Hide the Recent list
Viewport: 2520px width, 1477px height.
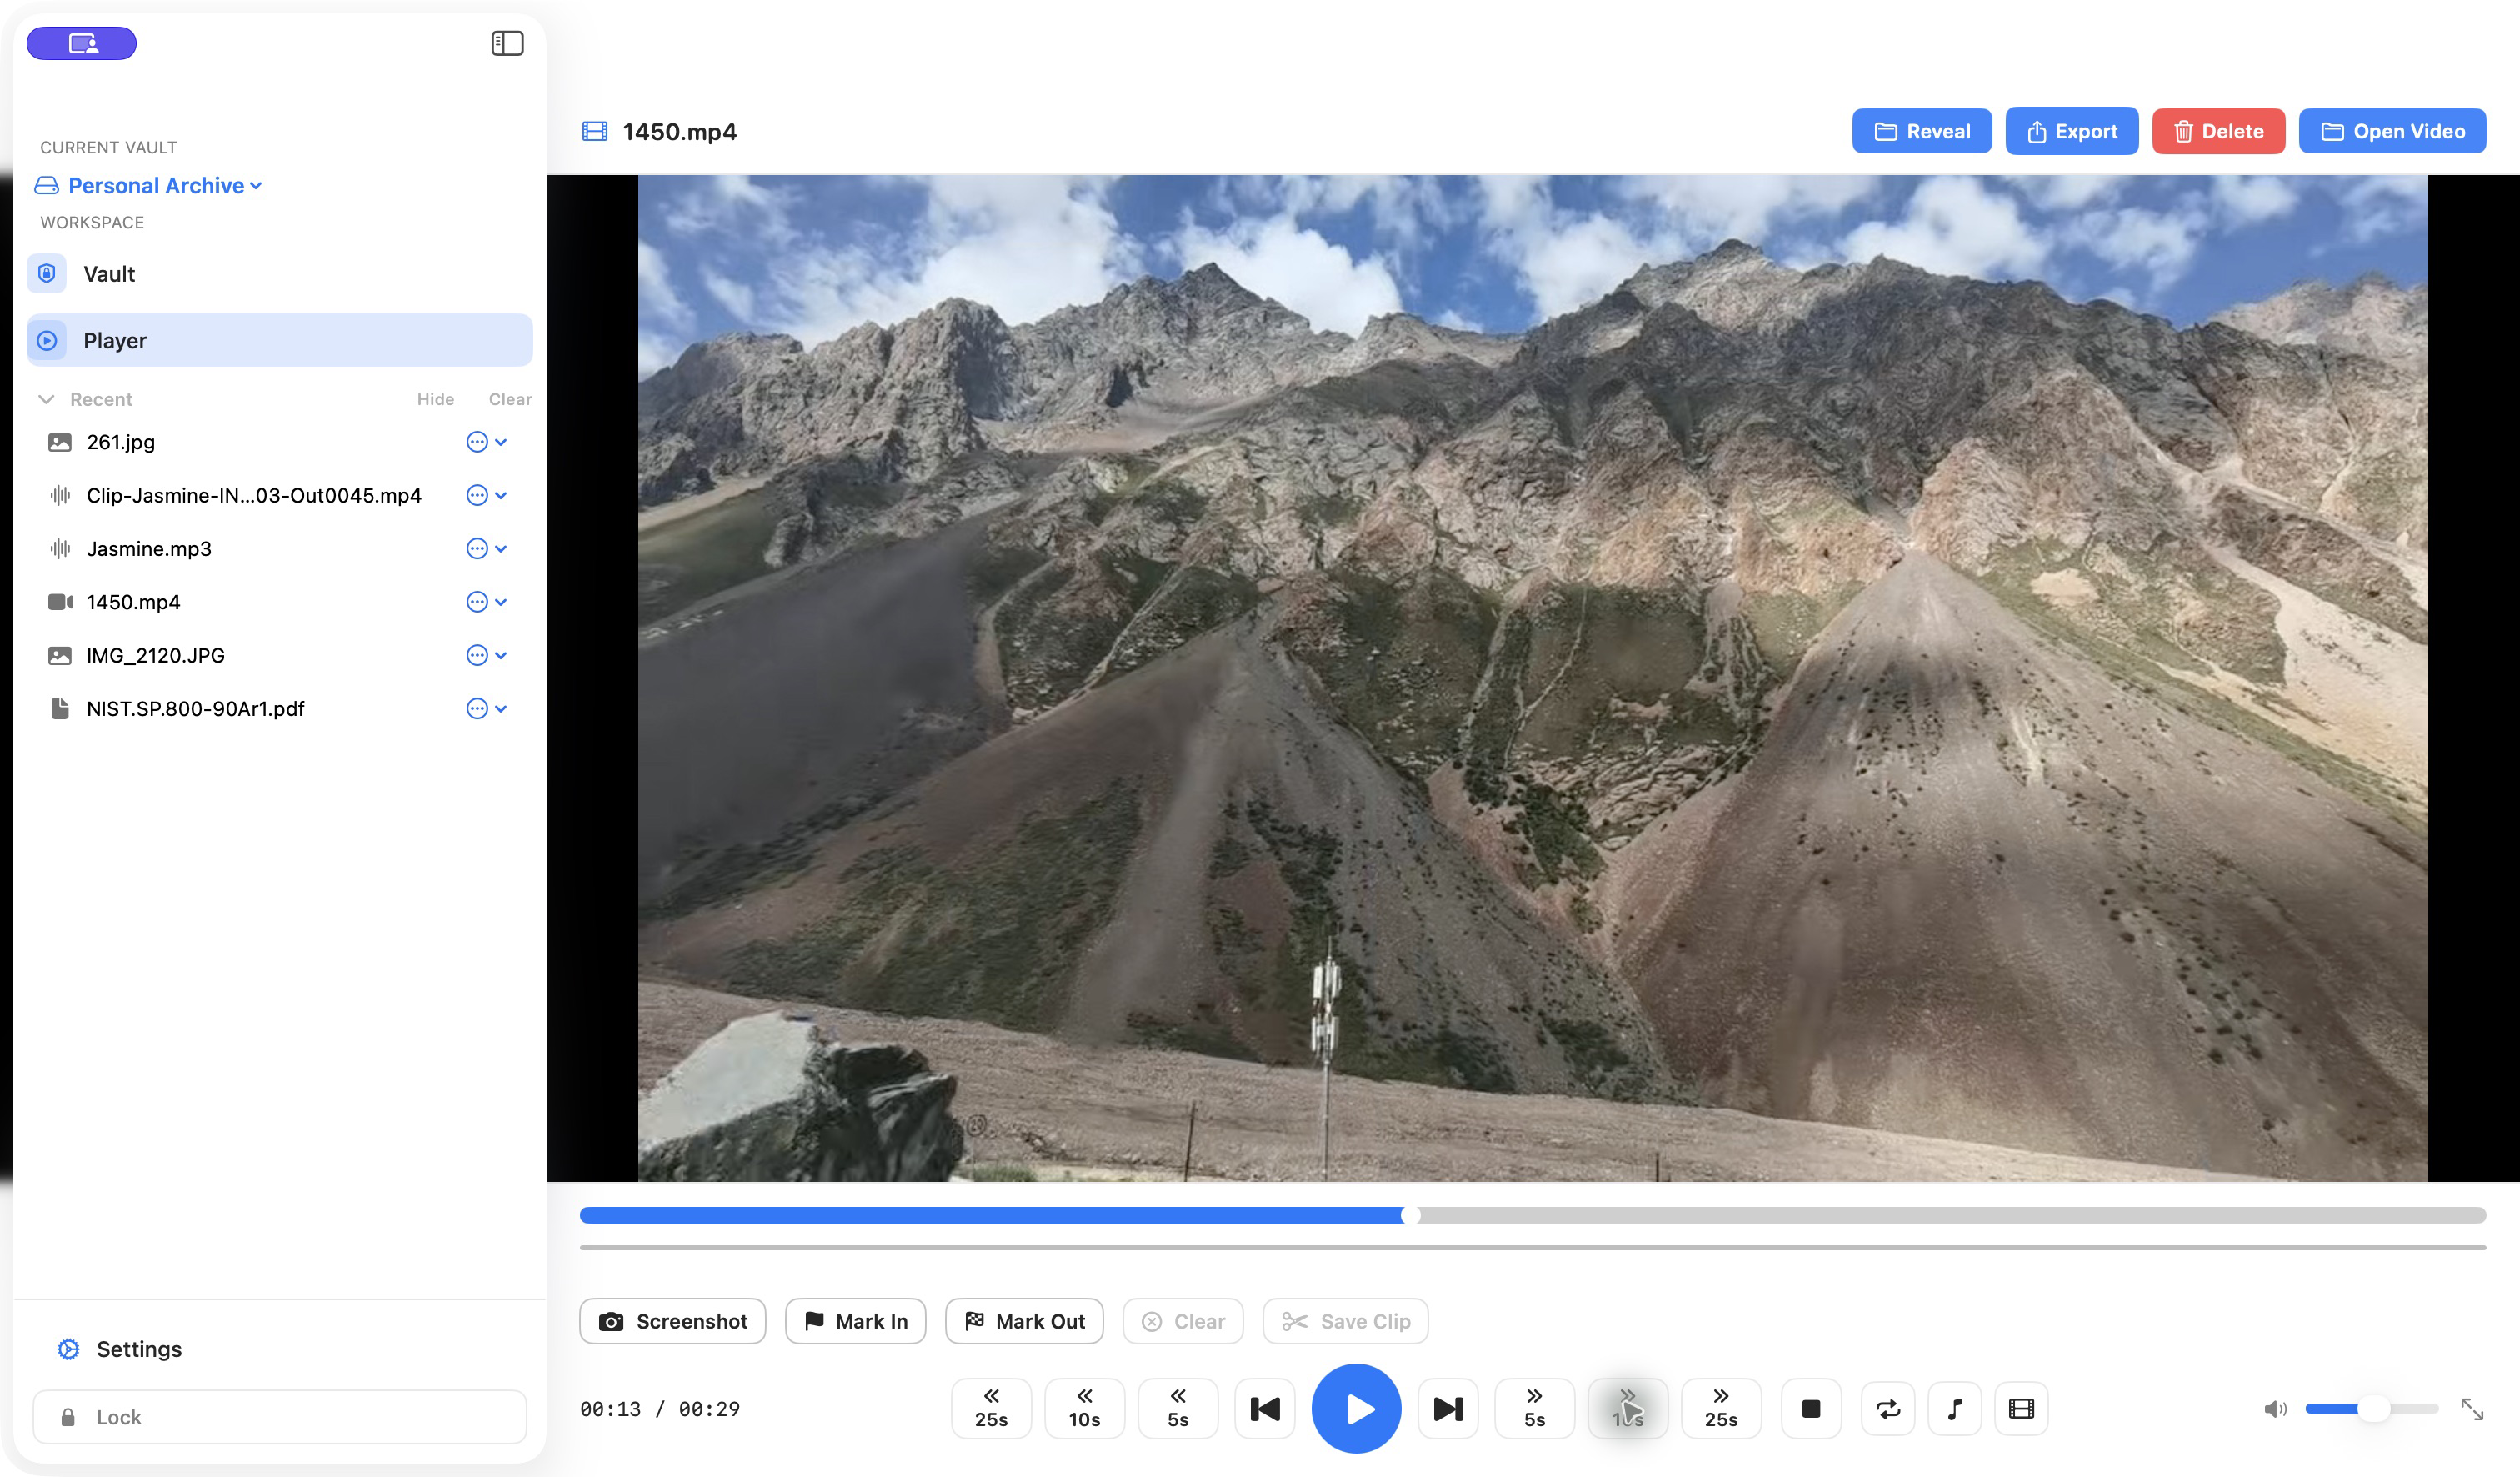[x=435, y=399]
